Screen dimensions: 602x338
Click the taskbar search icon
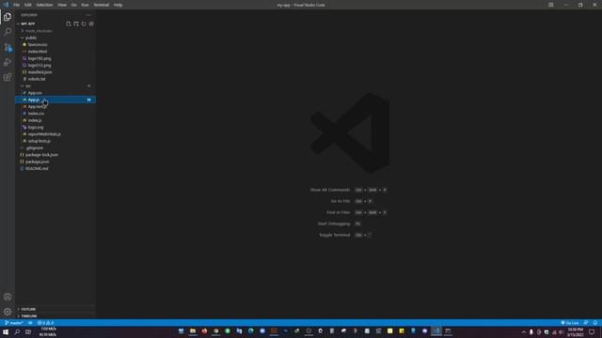click(17, 331)
